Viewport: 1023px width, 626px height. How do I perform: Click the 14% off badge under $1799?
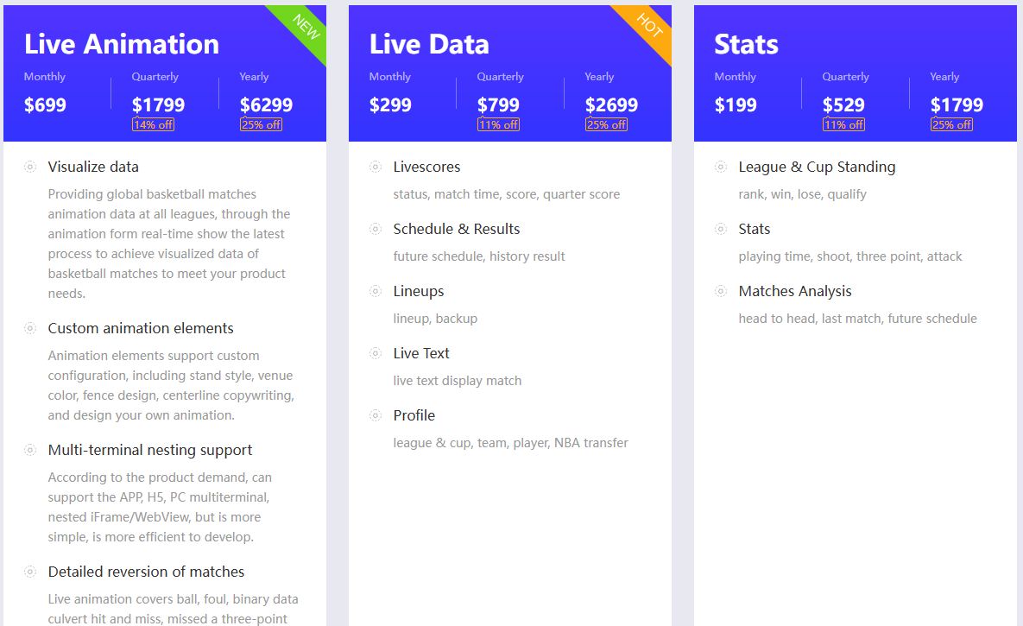coord(154,124)
